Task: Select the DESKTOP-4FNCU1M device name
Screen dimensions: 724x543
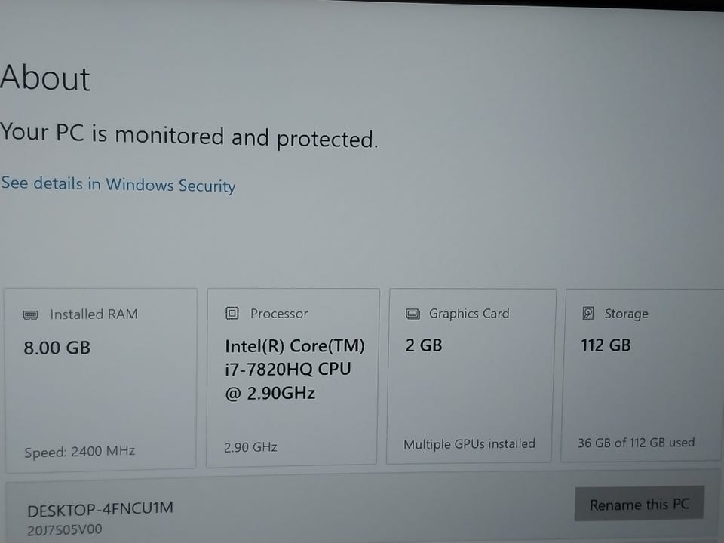Action: coord(100,509)
